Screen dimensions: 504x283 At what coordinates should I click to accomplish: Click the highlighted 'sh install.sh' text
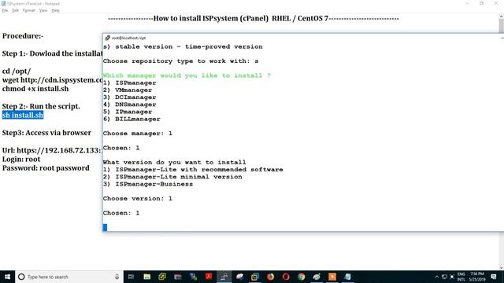click(23, 115)
